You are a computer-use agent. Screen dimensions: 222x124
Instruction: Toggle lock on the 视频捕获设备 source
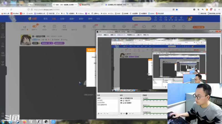pos(123,98)
